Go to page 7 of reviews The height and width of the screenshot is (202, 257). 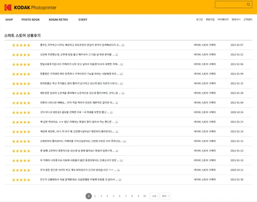(x=126, y=196)
